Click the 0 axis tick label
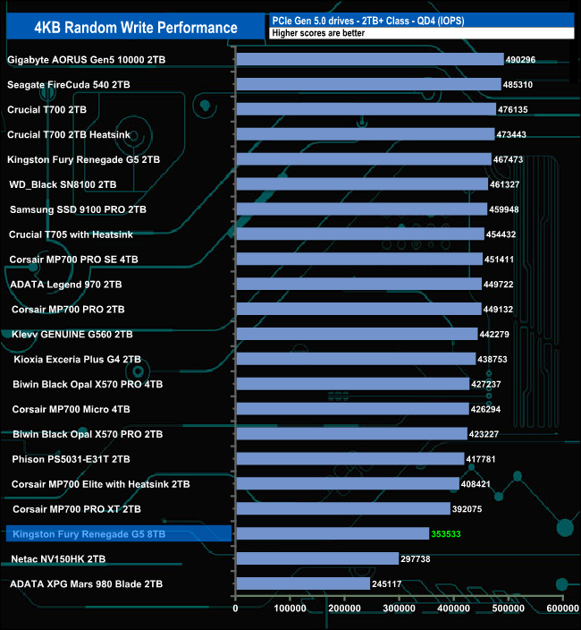581x630 pixels. pos(236,609)
